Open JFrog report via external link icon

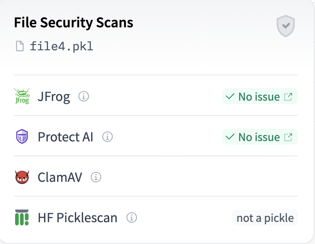pos(288,97)
